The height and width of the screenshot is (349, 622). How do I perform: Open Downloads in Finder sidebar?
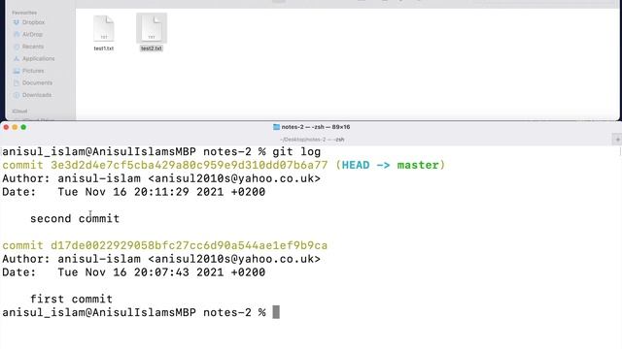pyautogui.click(x=37, y=95)
